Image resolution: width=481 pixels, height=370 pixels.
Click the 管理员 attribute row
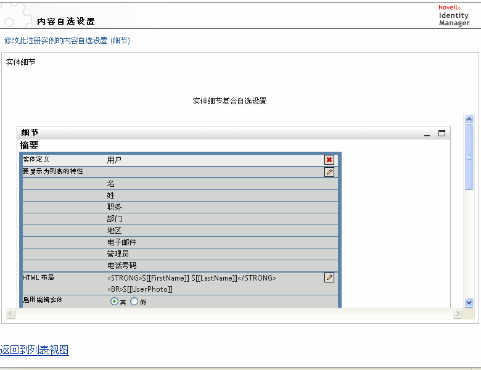pos(180,253)
